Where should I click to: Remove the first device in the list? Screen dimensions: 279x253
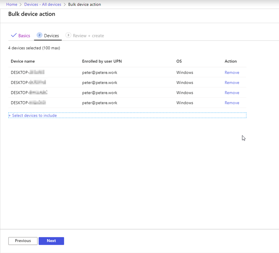point(232,72)
